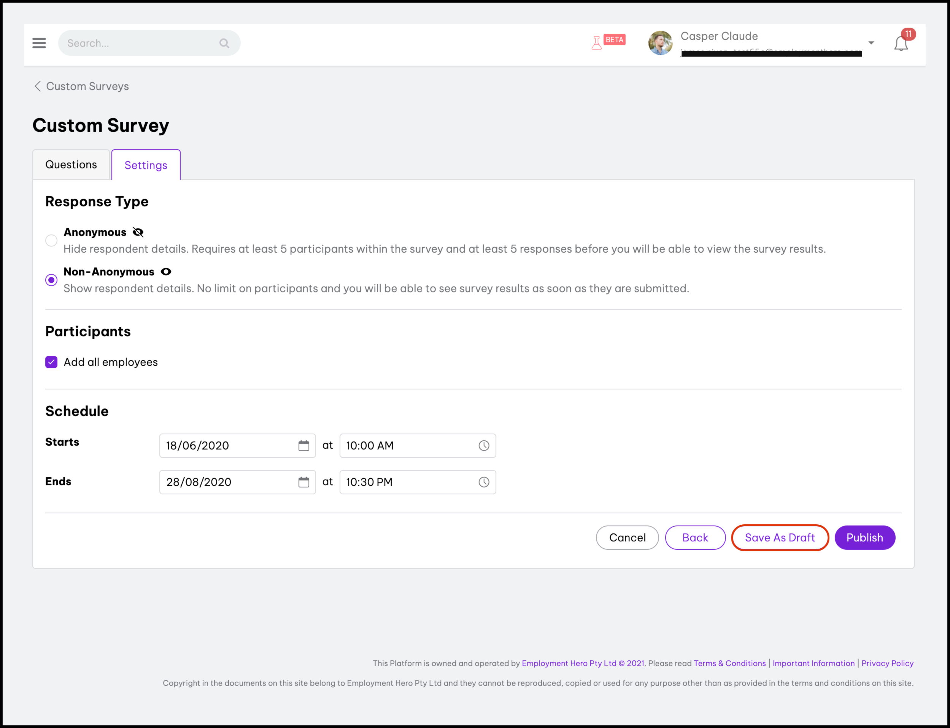Open the notifications bell
The image size is (950, 728).
click(x=901, y=43)
